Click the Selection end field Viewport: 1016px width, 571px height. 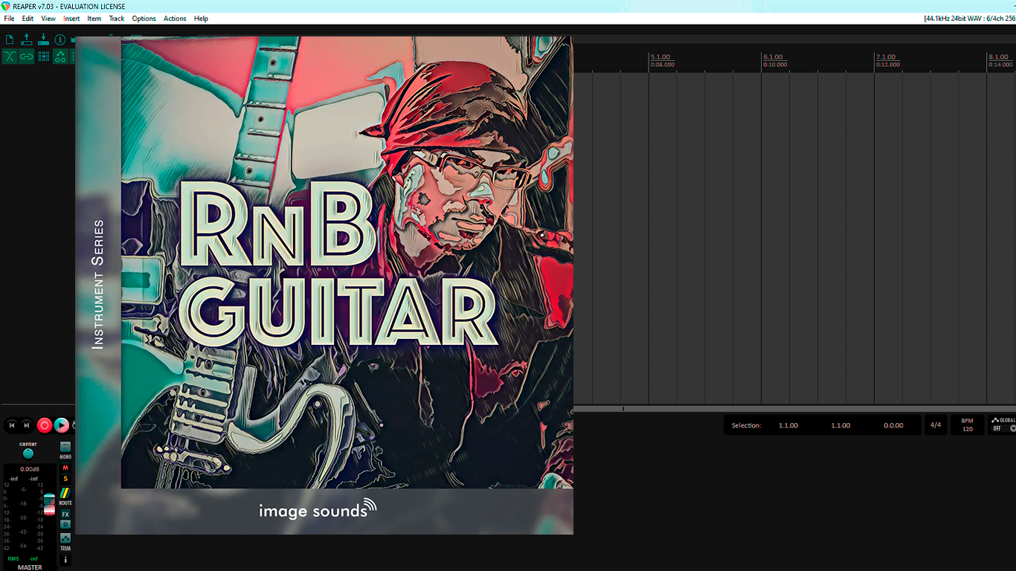(840, 425)
